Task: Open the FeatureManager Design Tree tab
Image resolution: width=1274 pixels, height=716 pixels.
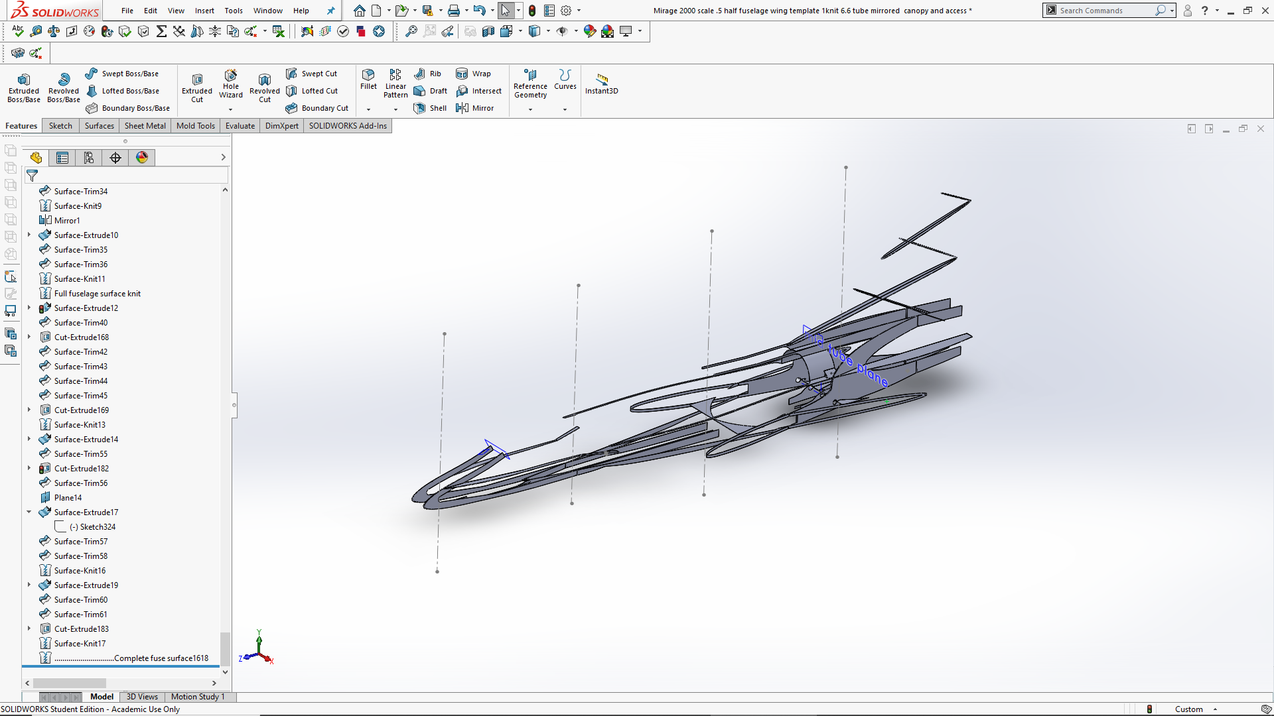Action: click(x=36, y=157)
